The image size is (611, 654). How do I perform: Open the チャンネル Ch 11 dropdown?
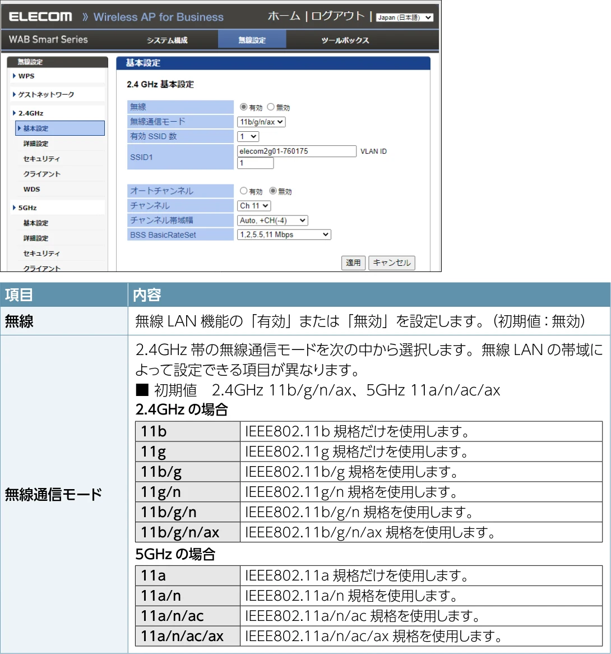coord(254,206)
